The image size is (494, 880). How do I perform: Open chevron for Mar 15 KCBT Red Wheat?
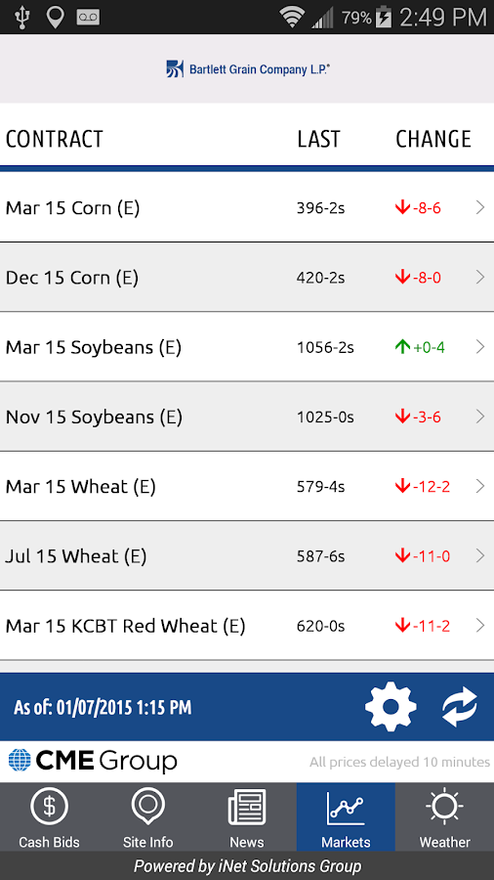(x=480, y=625)
